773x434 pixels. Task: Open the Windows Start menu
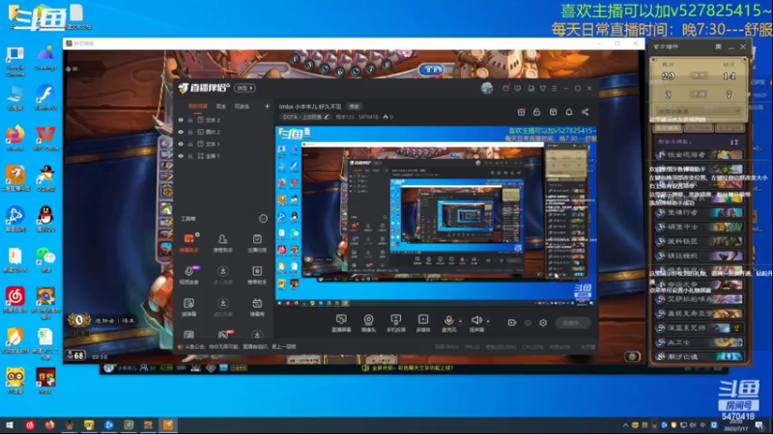[x=10, y=425]
